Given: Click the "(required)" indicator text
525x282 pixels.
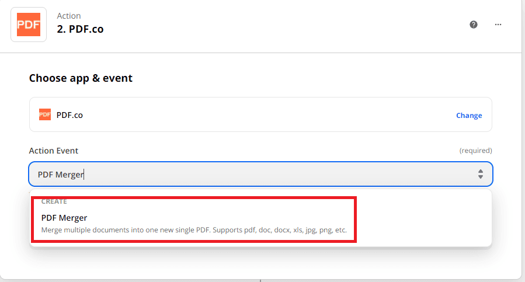Looking at the screenshot, I should 475,151.
